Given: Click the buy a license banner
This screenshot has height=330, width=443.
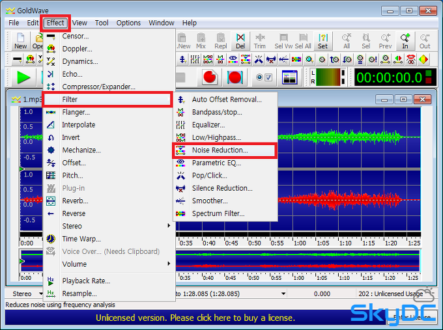Looking at the screenshot, I should (195, 318).
